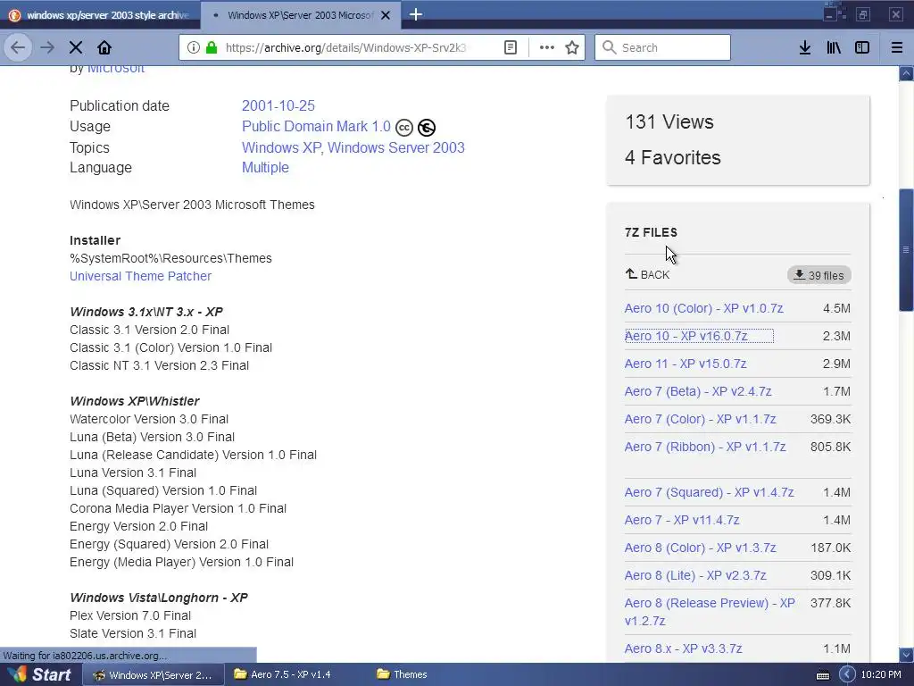
Task: Open the Themes folder taskbar button
Action: [x=402, y=675]
